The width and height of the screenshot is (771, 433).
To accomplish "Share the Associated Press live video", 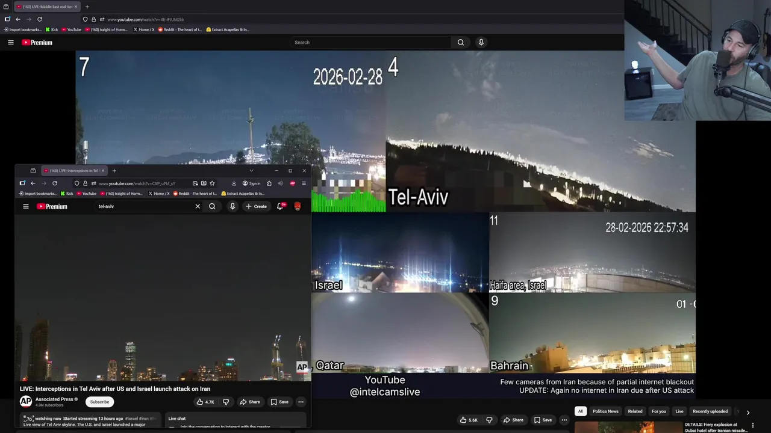I will click(x=250, y=402).
